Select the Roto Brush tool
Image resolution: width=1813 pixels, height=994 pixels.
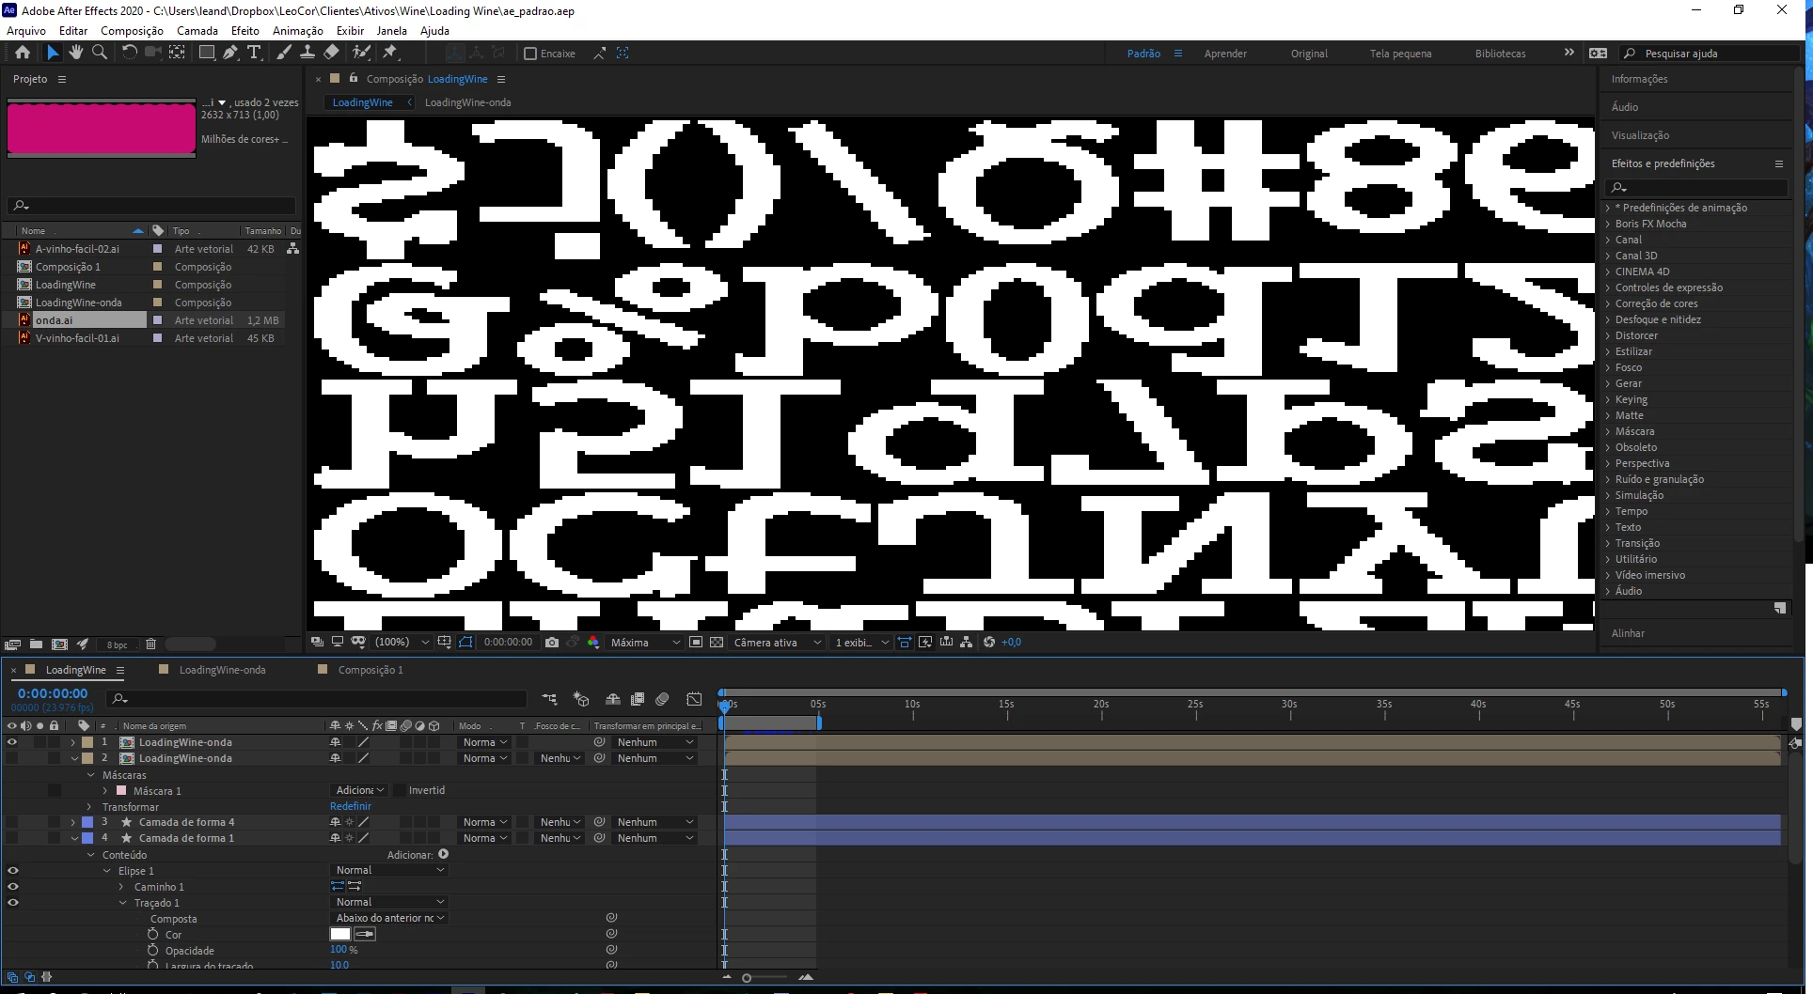(361, 53)
